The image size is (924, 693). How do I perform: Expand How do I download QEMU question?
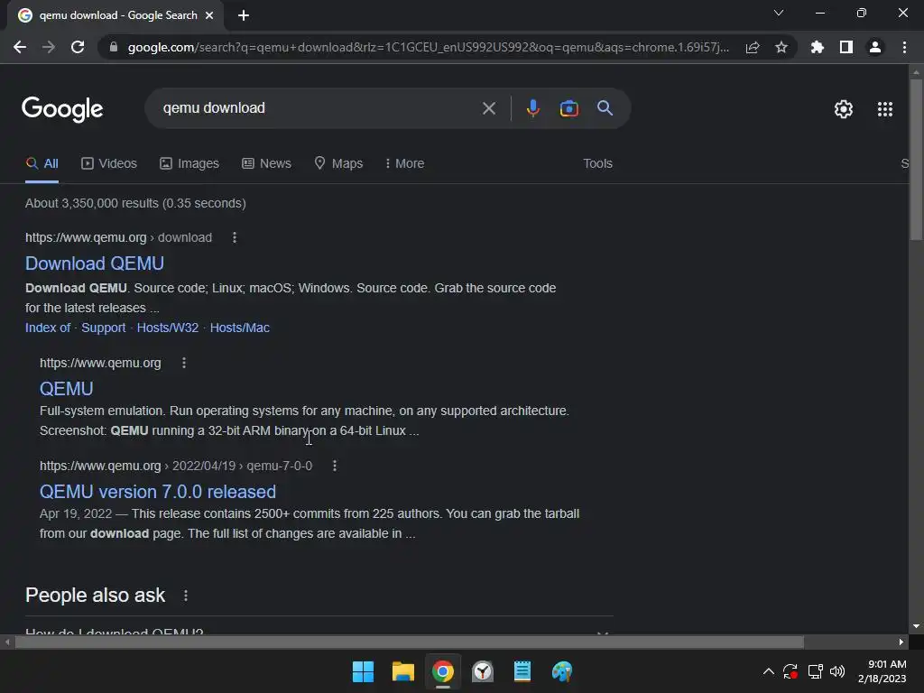(x=319, y=631)
